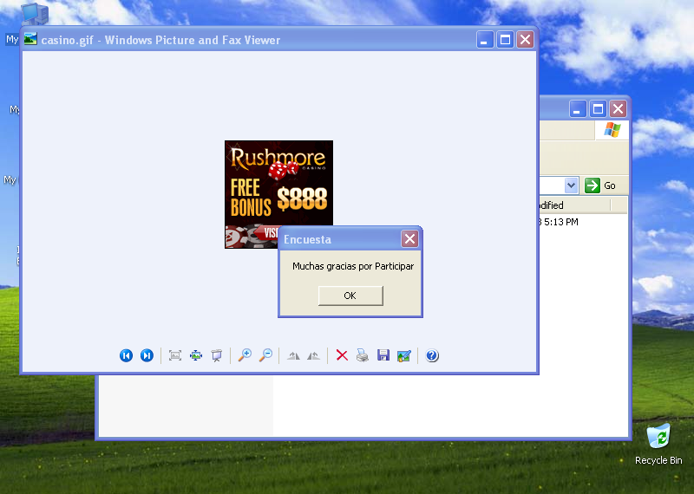Viewport: 694px width, 494px height.
Task: Start the slide show
Action: [x=217, y=355]
